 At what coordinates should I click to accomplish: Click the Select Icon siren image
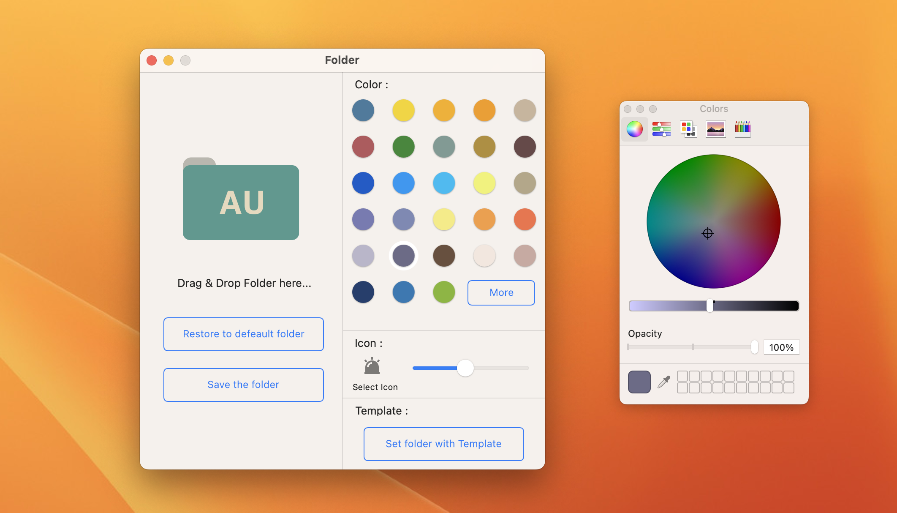click(x=372, y=366)
